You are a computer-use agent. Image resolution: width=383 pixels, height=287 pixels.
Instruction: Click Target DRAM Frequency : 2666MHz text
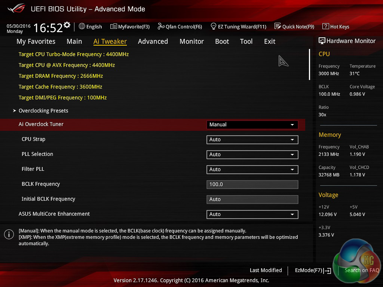click(x=61, y=76)
